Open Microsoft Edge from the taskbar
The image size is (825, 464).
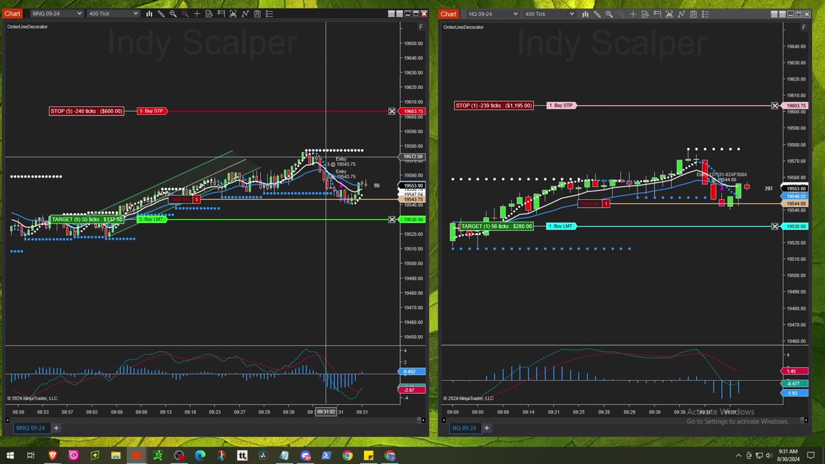click(x=200, y=456)
